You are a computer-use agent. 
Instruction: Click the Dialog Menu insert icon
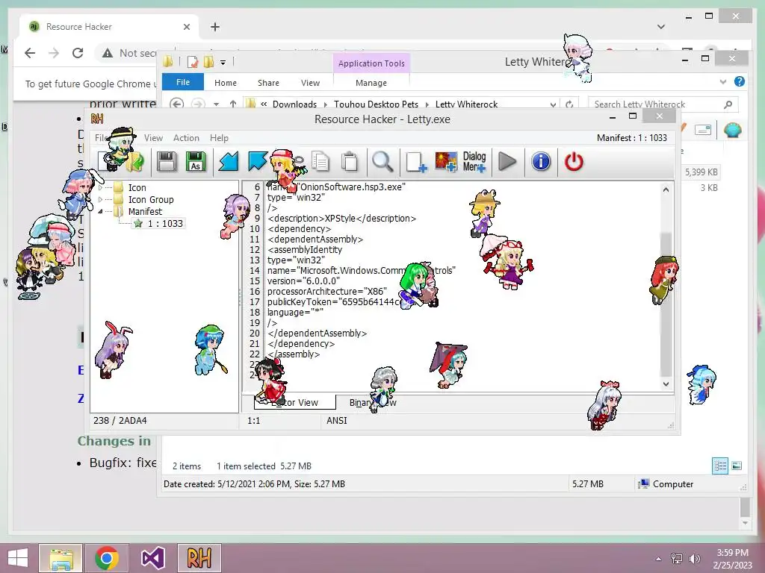pos(474,162)
